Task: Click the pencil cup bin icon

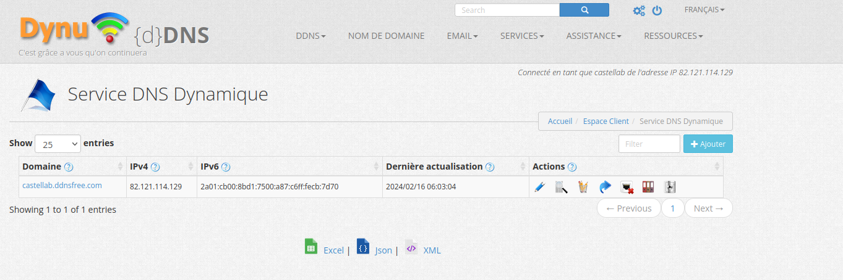Action: tap(583, 187)
